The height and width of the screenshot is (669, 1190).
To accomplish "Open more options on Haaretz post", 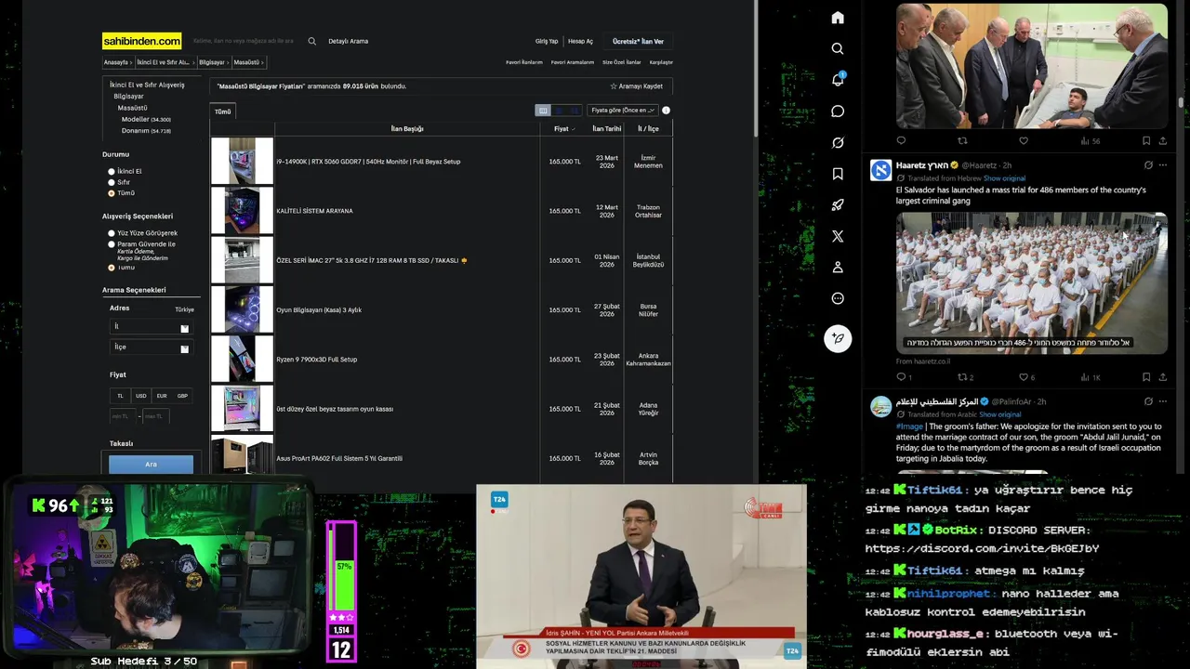I will click(x=1163, y=165).
